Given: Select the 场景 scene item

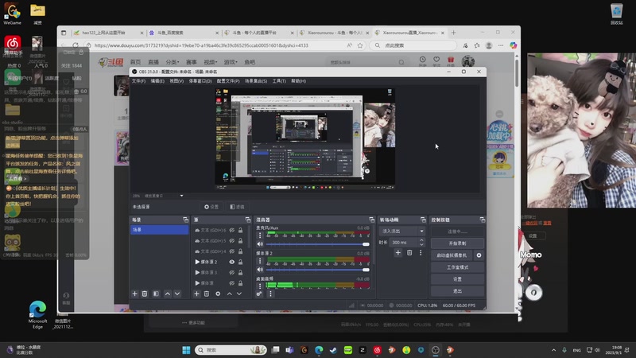Looking at the screenshot, I should (160, 230).
